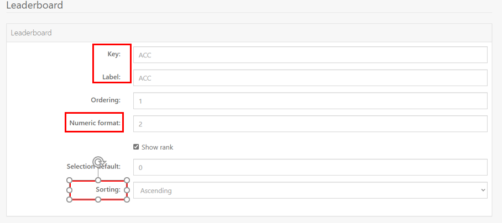The width and height of the screenshot is (502, 223).
Task: Focus the Label text field
Action: (x=310, y=78)
